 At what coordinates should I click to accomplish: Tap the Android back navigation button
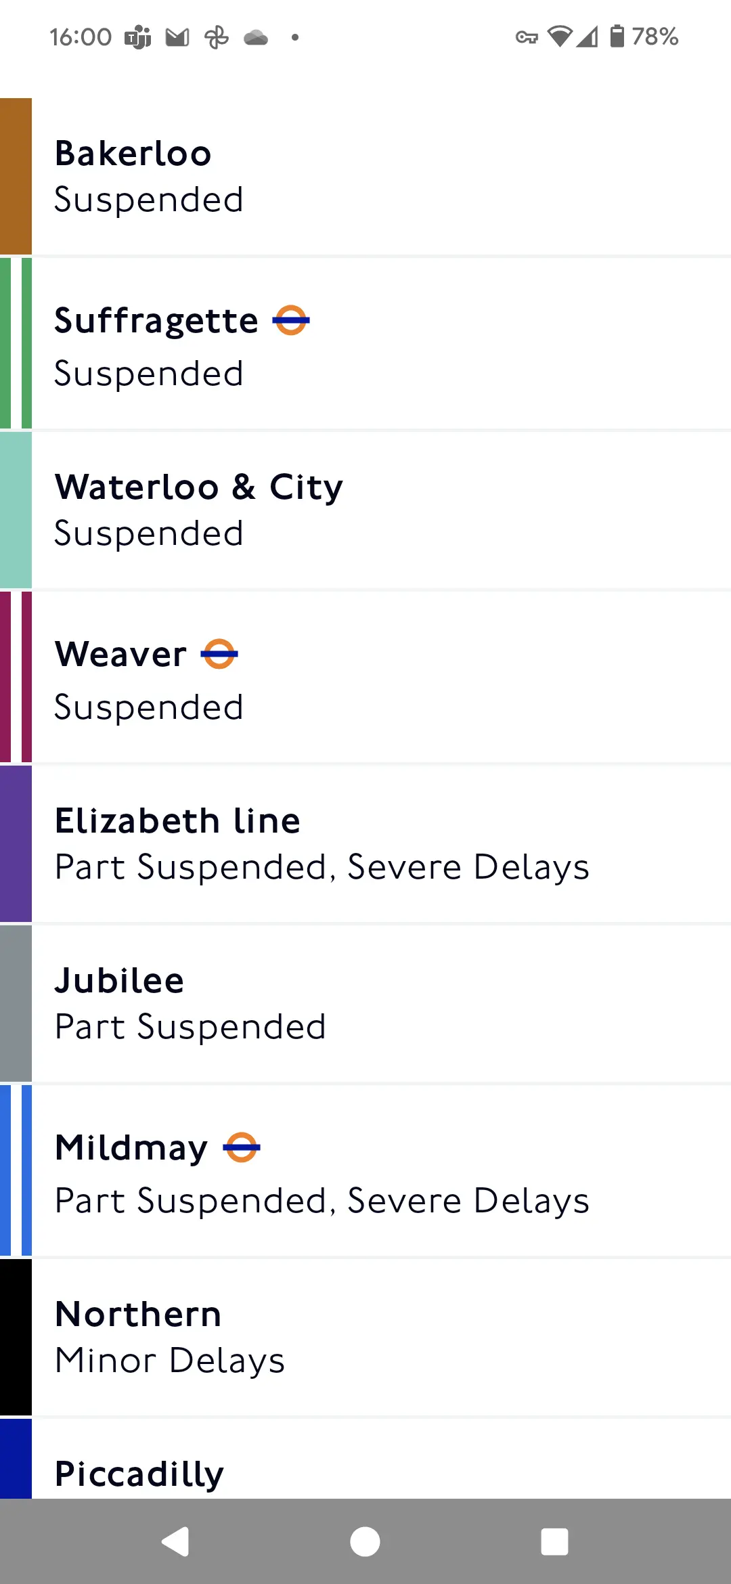click(x=176, y=1542)
